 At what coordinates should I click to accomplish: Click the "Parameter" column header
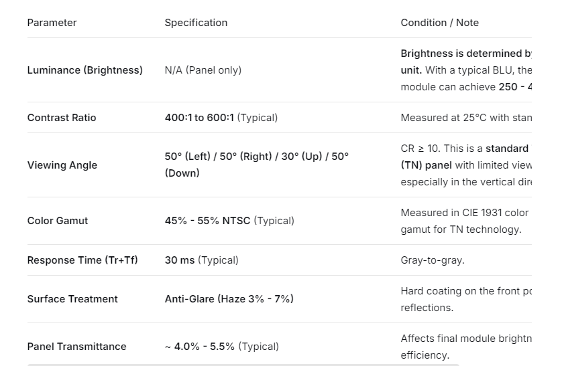pos(52,23)
